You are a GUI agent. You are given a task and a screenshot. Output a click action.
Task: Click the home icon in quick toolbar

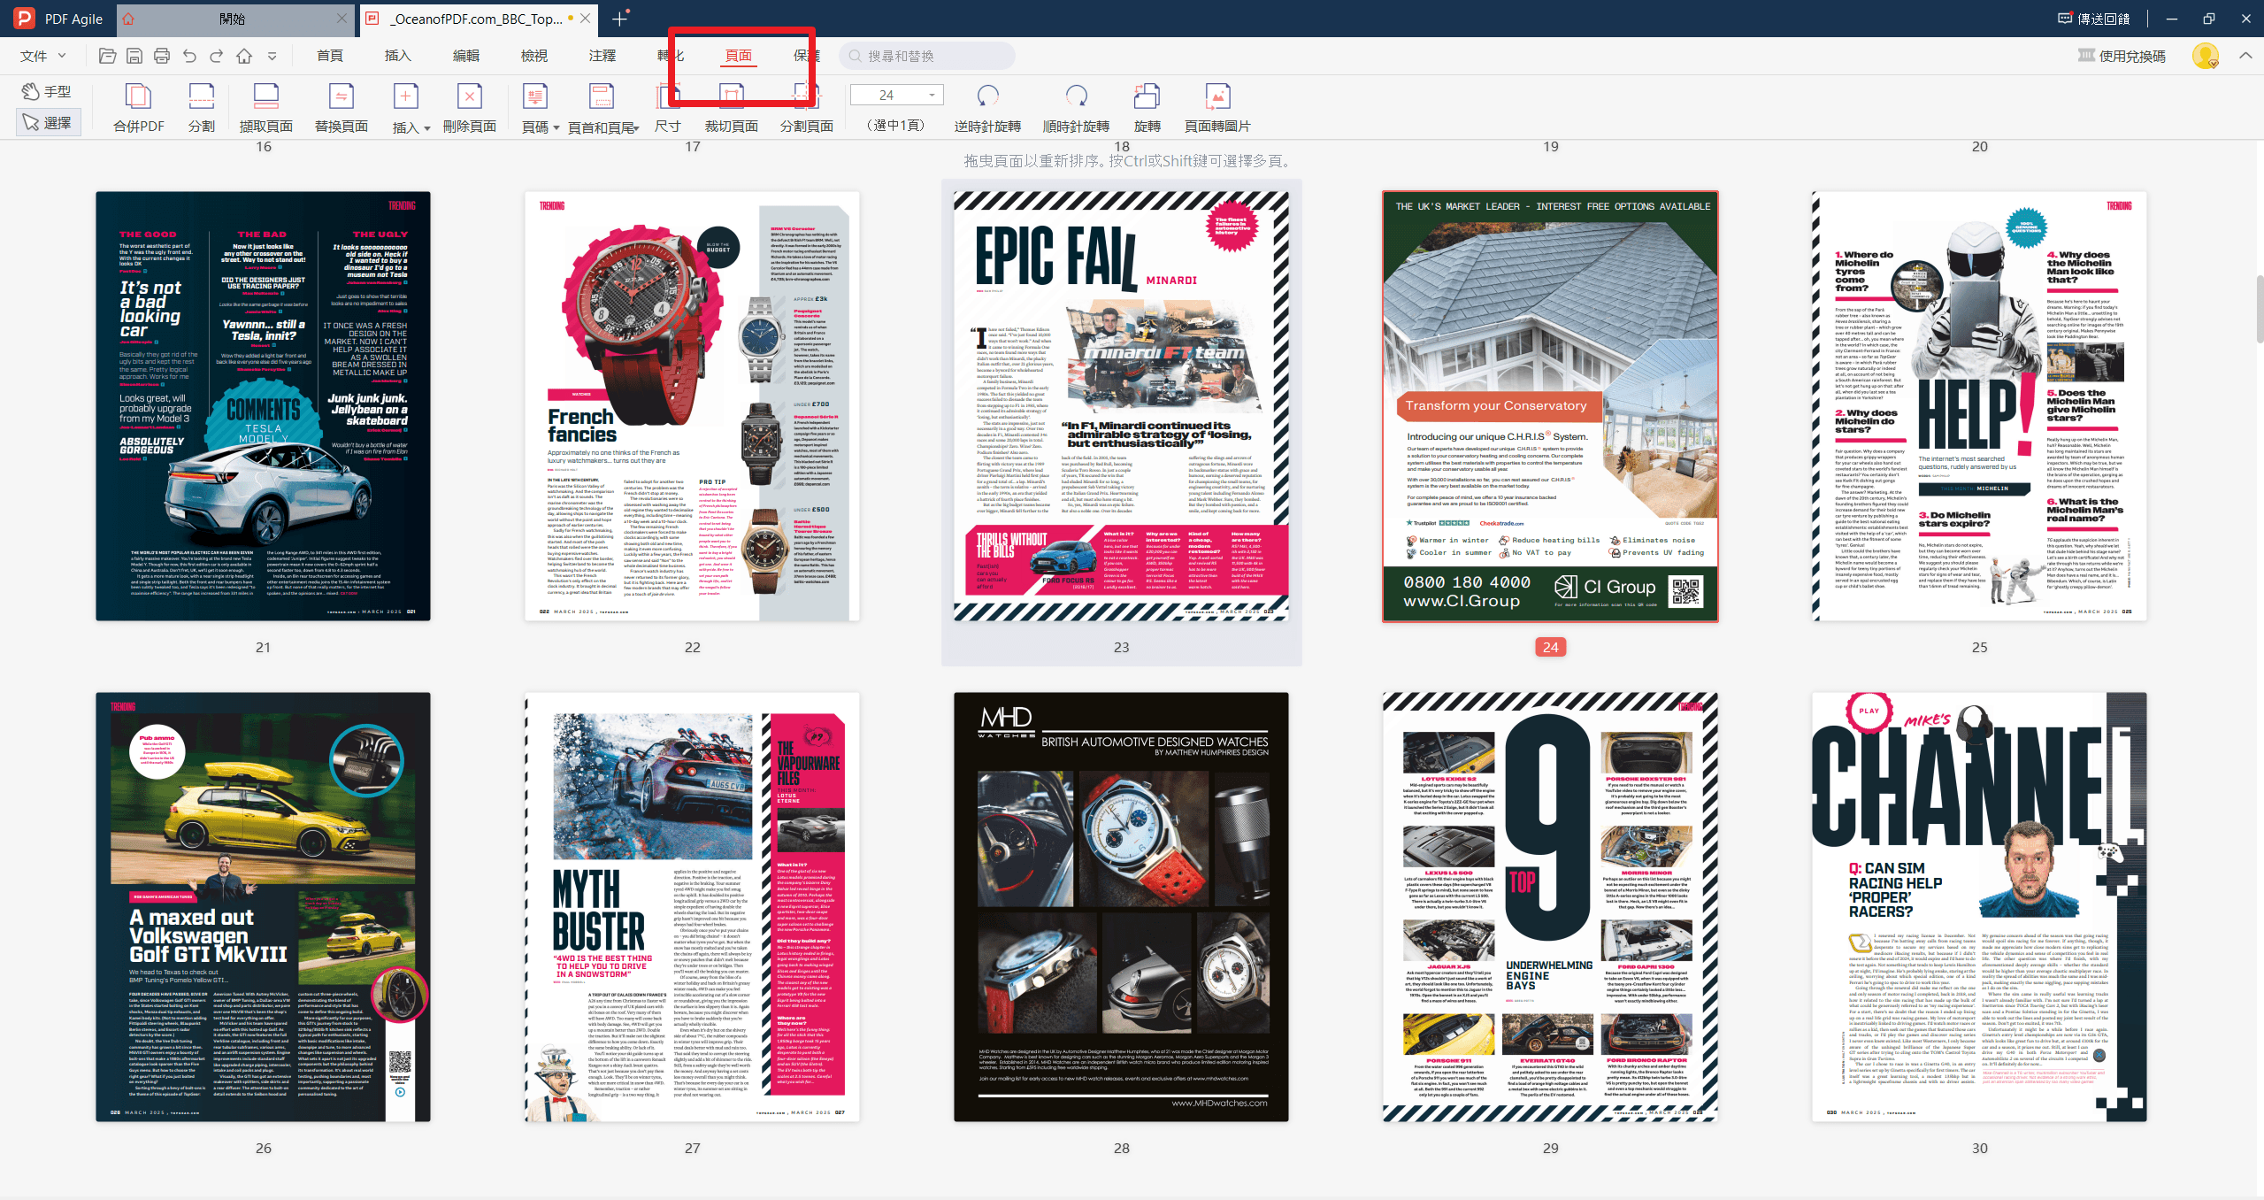click(244, 56)
